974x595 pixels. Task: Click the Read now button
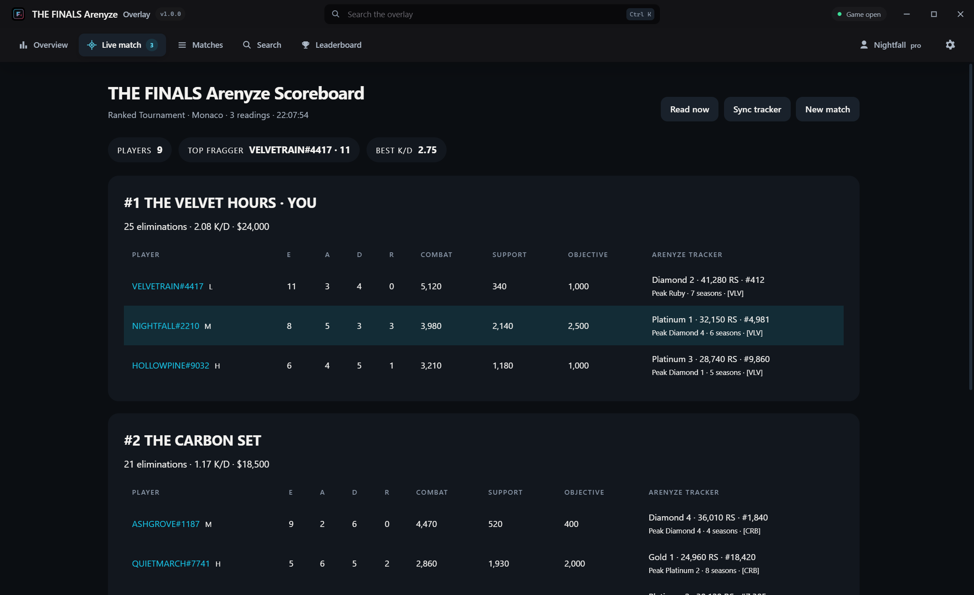689,109
